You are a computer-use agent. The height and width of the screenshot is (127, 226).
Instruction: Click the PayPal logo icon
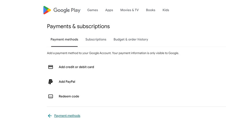pos(51,82)
